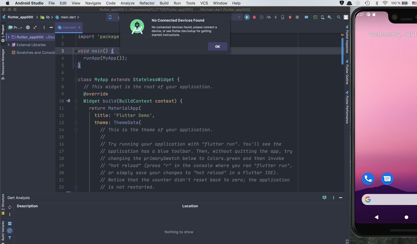Minimize the Dart Analysis panel
Screen dimensions: 417x244
[x=340, y=198]
